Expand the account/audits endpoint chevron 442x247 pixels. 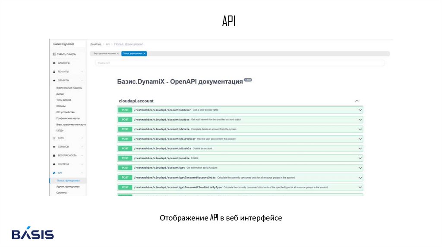(360, 120)
